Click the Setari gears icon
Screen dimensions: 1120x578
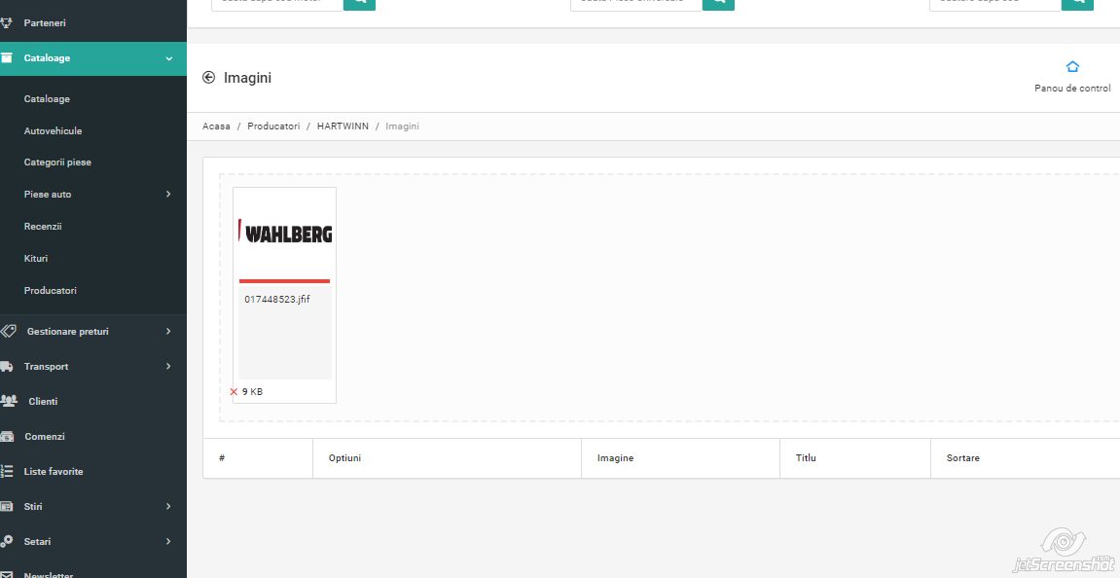[7, 541]
